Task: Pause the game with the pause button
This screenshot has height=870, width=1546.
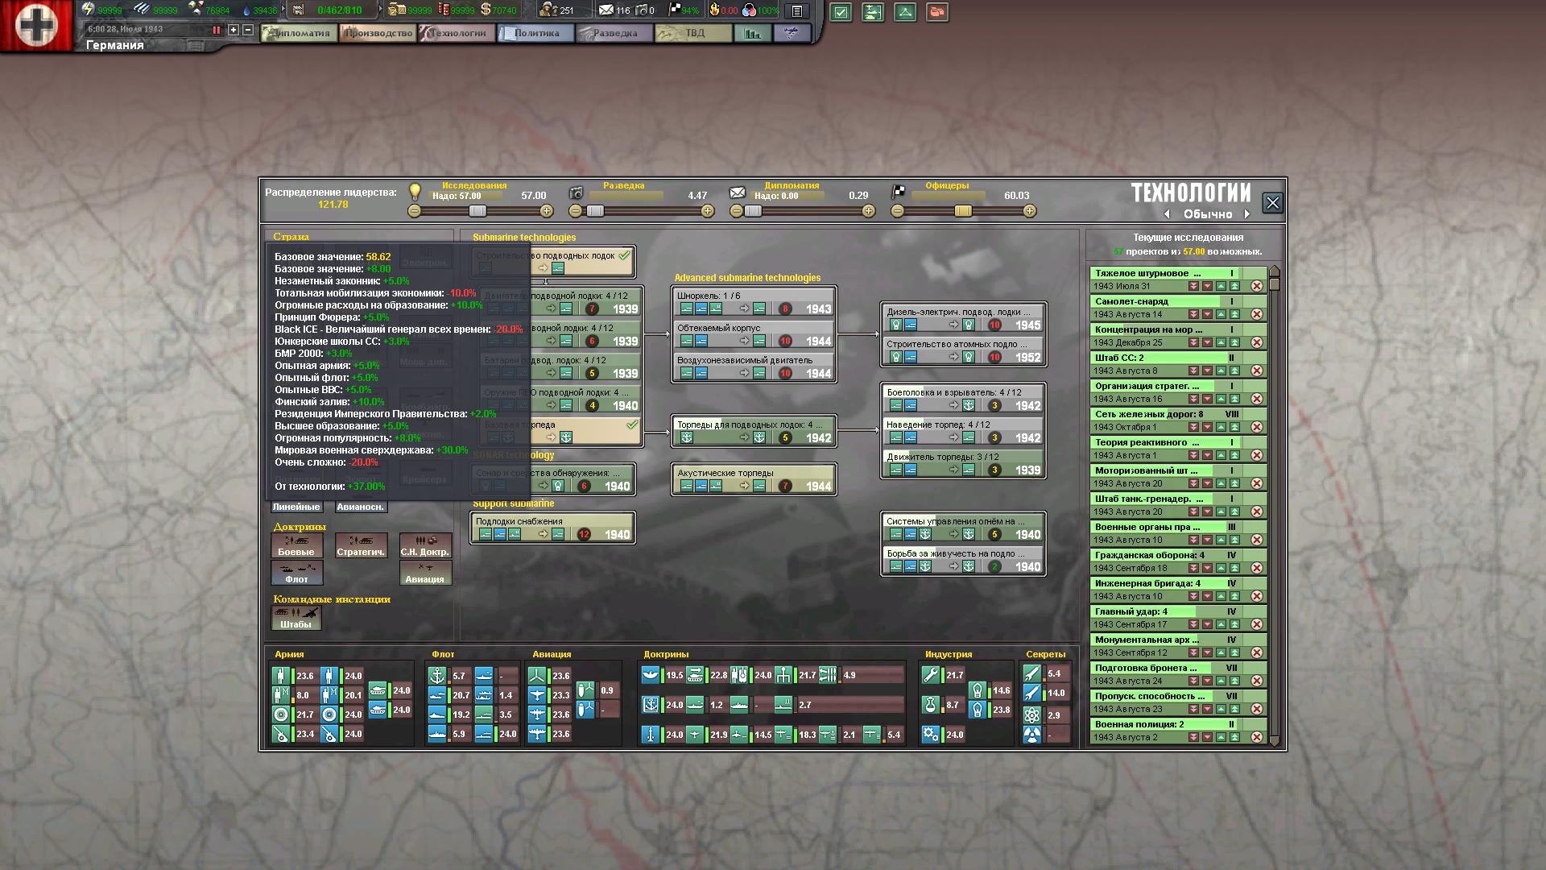Action: tap(216, 30)
